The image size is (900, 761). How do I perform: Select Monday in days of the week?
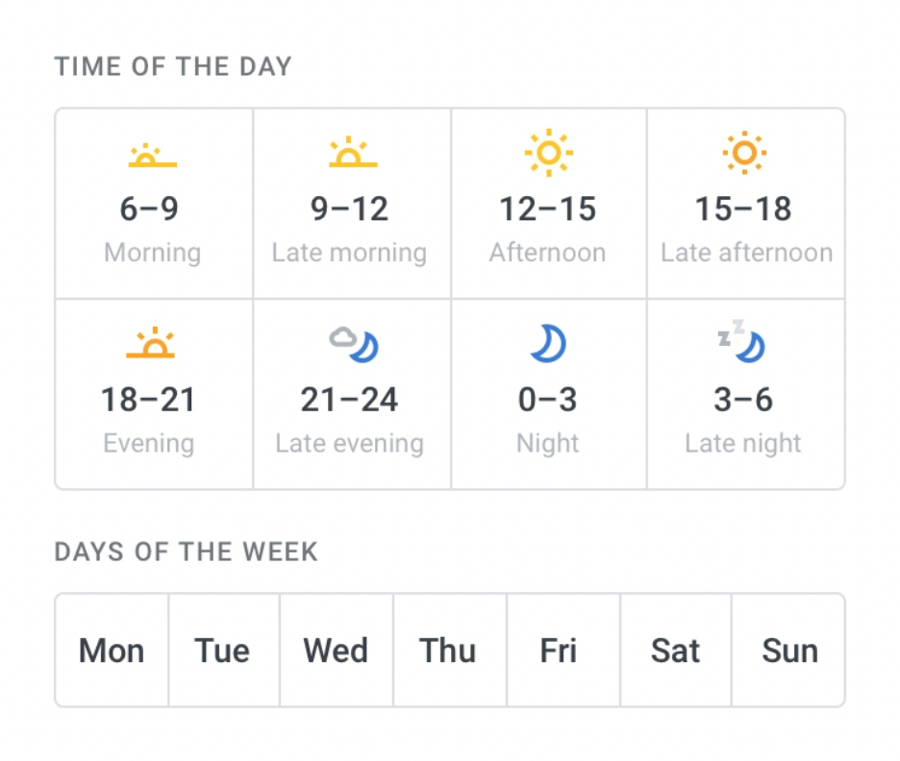(112, 651)
